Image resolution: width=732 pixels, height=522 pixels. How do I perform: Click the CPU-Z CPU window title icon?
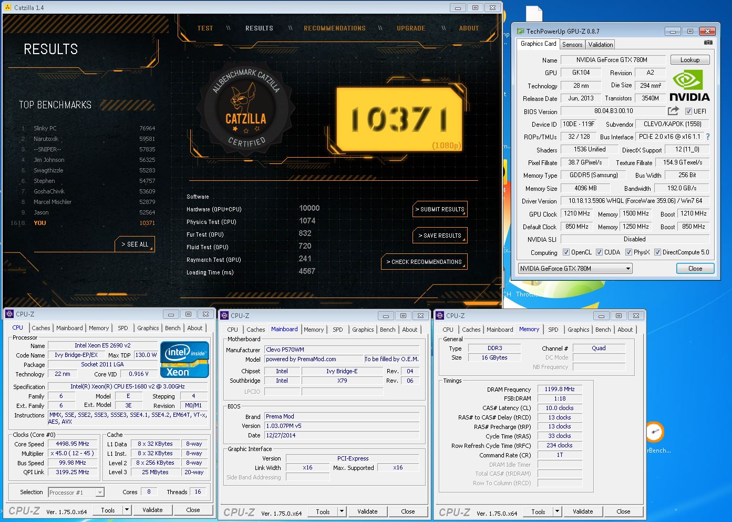9,314
